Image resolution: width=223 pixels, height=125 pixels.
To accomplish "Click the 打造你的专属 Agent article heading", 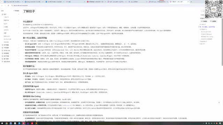I will pos(31,86).
